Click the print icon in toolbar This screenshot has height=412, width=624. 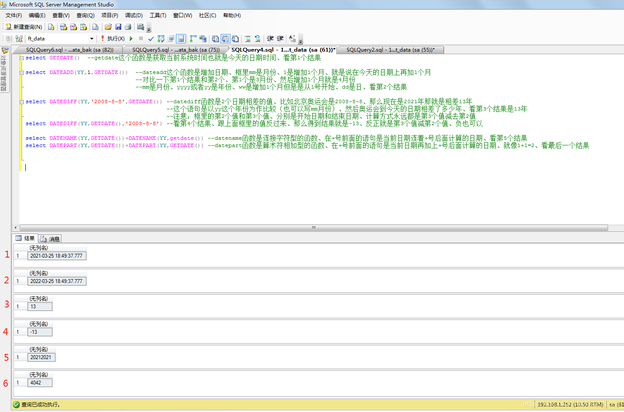tap(128, 27)
